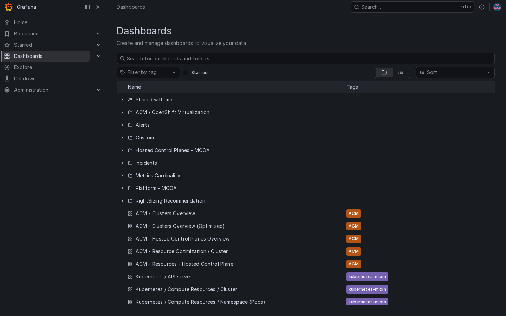Collapse the Dashboards section chevron in the sidebar
506x316 pixels.
[x=98, y=56]
